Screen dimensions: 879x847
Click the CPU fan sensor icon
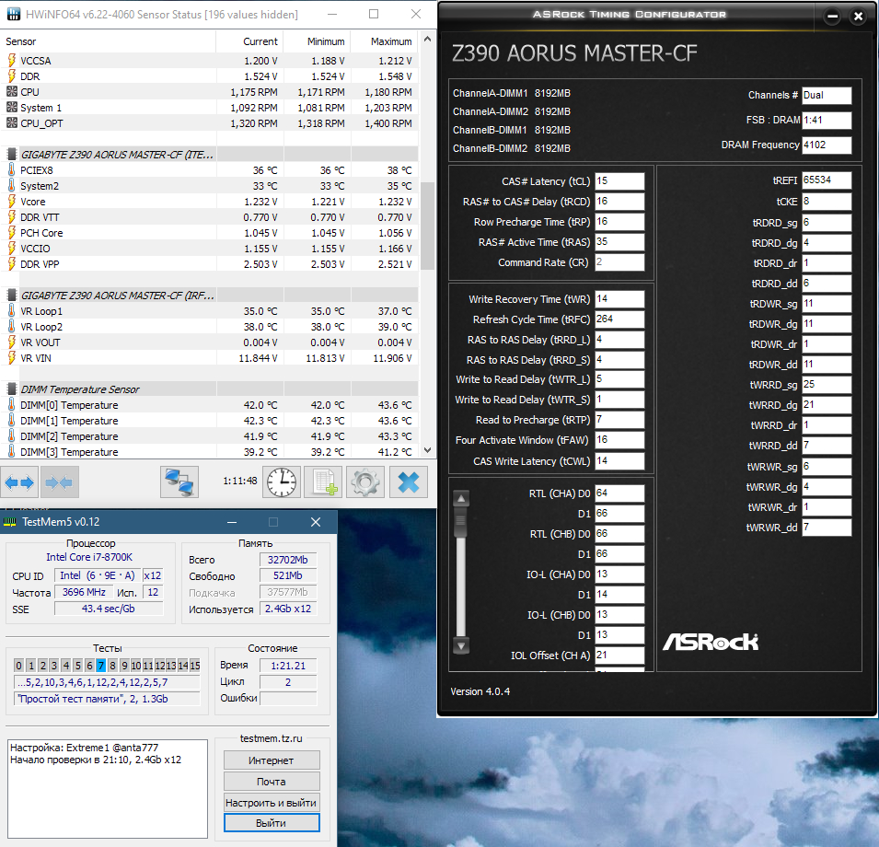[x=11, y=91]
